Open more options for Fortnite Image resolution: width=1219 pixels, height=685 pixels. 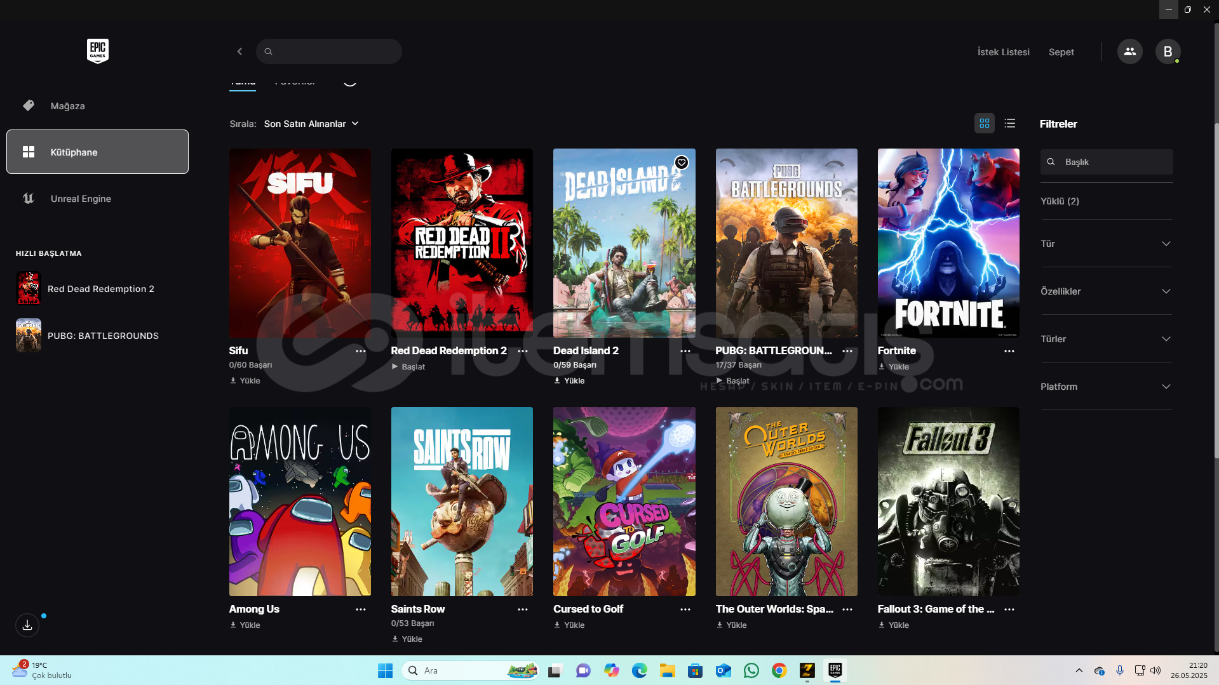[x=1009, y=351]
